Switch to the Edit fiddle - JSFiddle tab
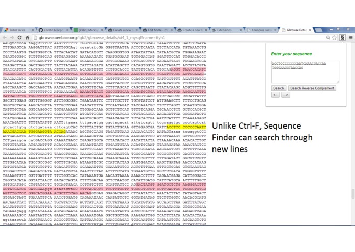 [157, 30]
